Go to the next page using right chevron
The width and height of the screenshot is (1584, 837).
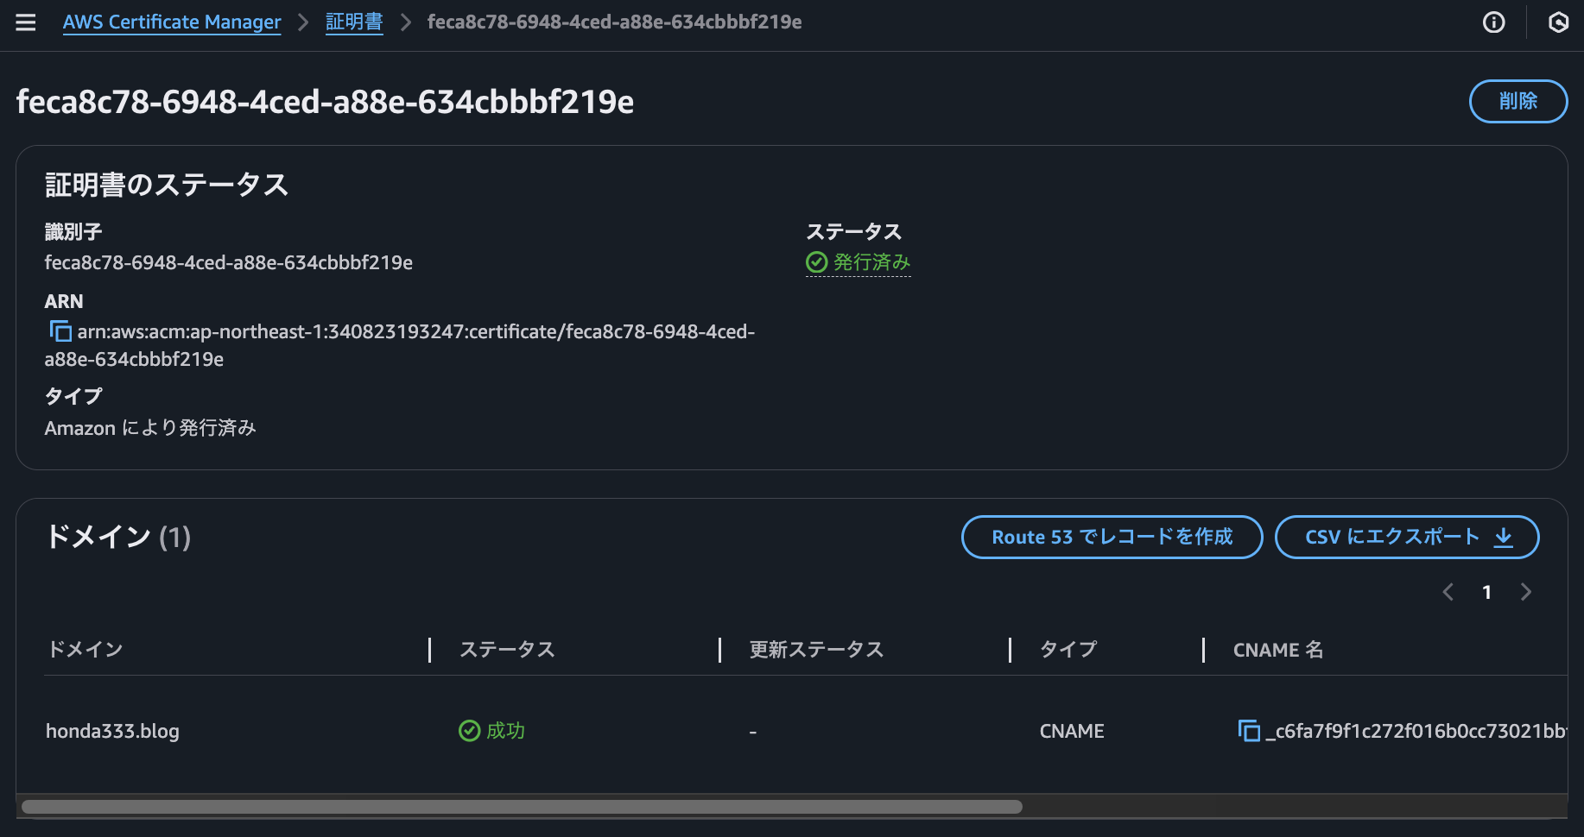pos(1525,592)
